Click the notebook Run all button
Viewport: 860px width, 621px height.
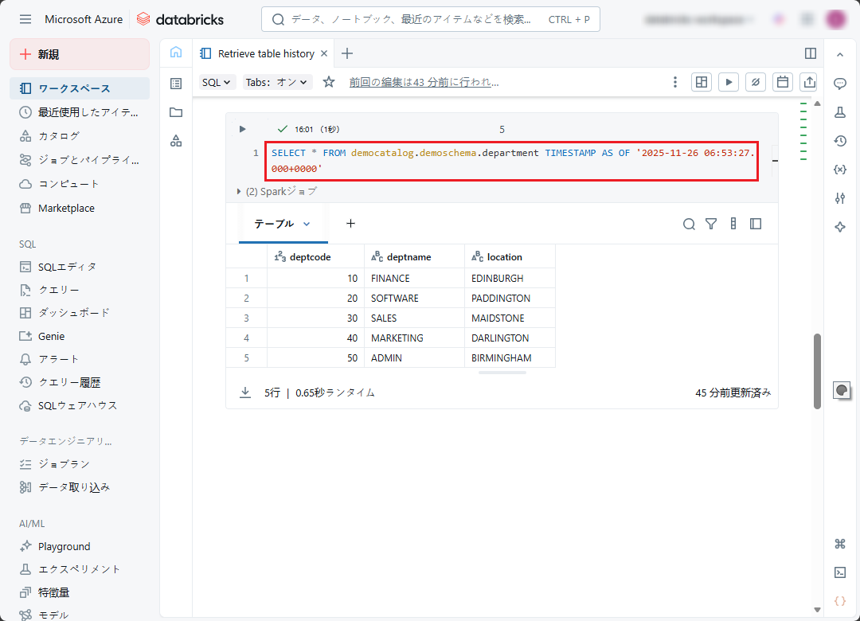pos(728,82)
